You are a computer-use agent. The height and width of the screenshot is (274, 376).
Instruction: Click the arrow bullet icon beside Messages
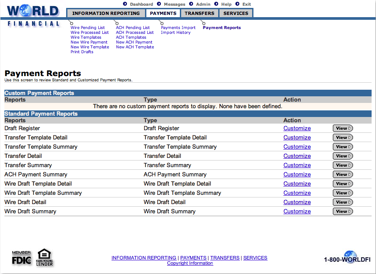point(159,4)
